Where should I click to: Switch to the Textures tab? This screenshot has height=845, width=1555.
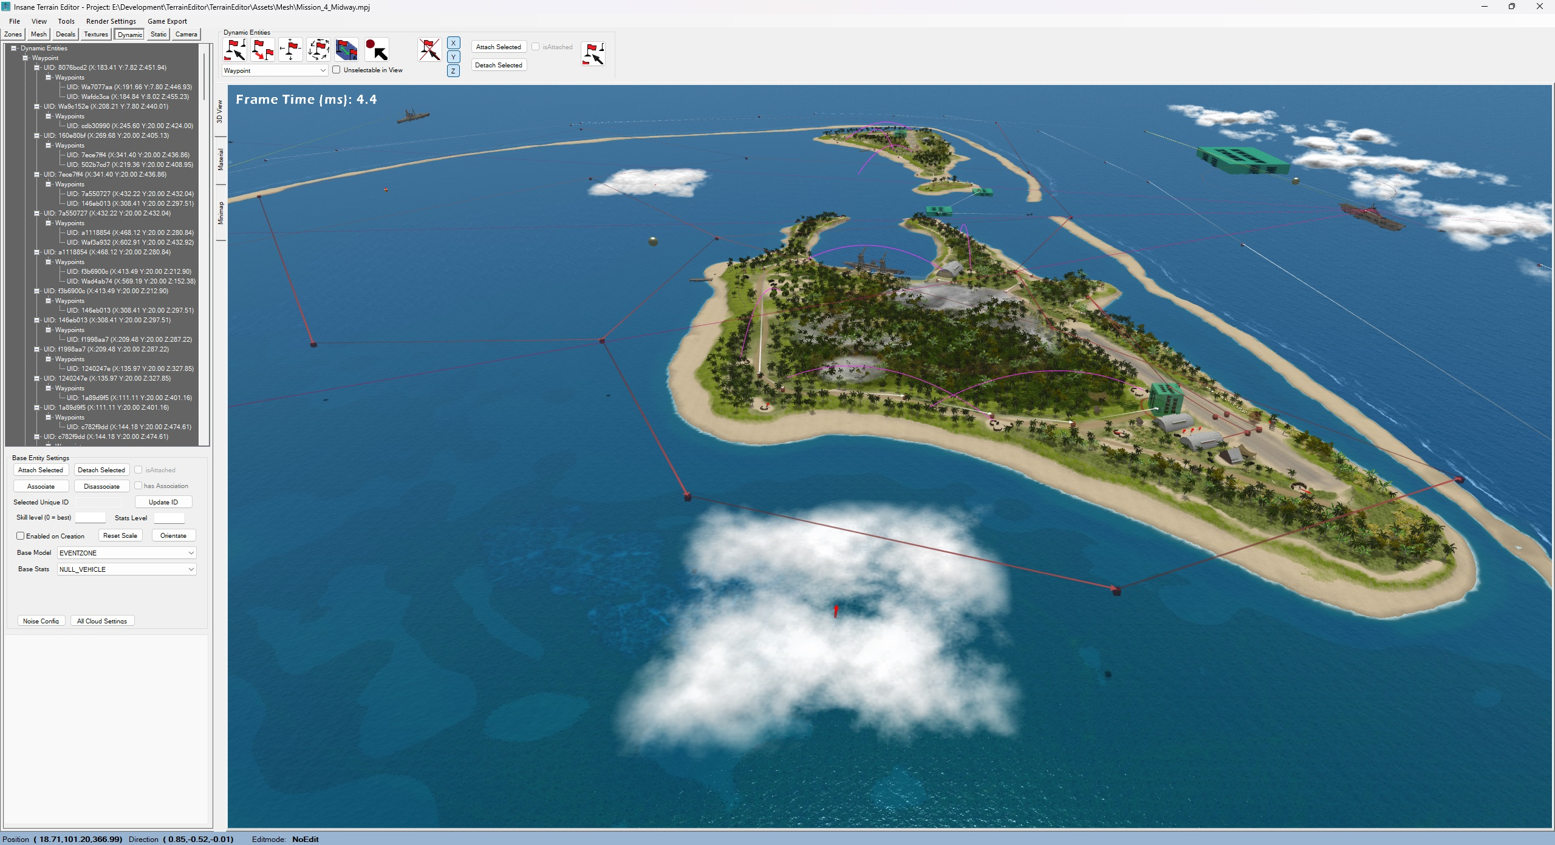[x=95, y=35]
